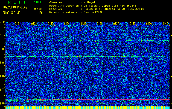Click the timestamp 25.09.18 01:30
Viewport: 172px width, 109px height.
click(x=11, y=13)
